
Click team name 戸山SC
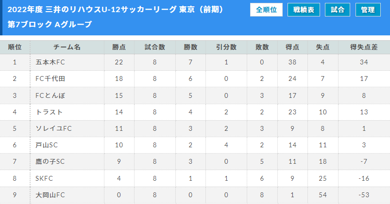click(x=47, y=145)
